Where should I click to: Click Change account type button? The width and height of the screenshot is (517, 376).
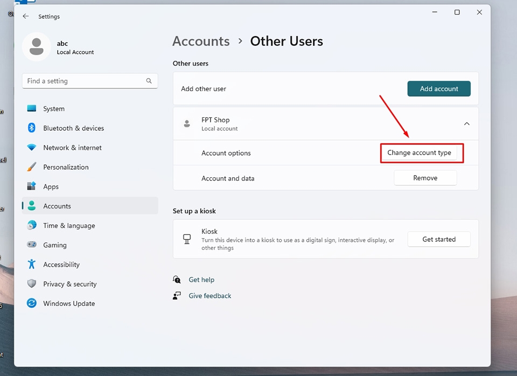pos(419,152)
